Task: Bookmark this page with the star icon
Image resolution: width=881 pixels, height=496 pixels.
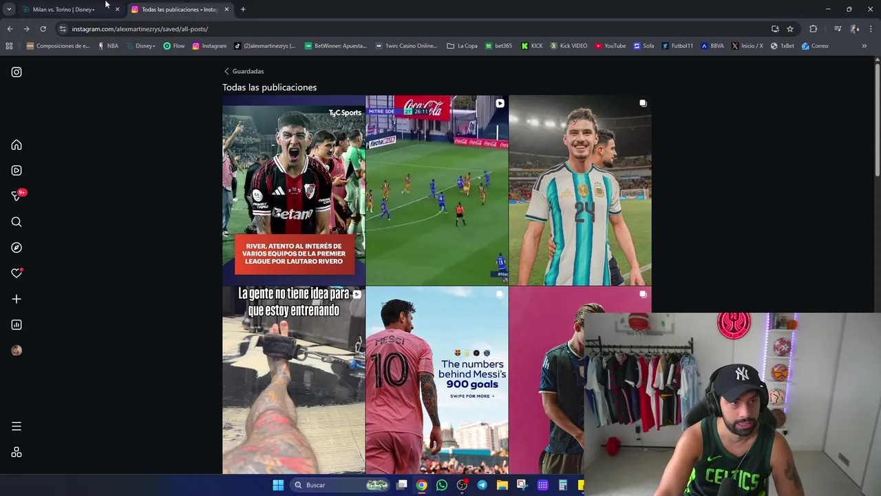Action: pyautogui.click(x=790, y=29)
